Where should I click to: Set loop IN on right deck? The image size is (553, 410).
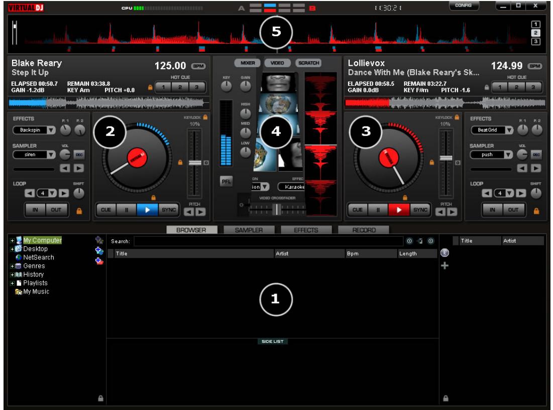pyautogui.click(x=492, y=210)
